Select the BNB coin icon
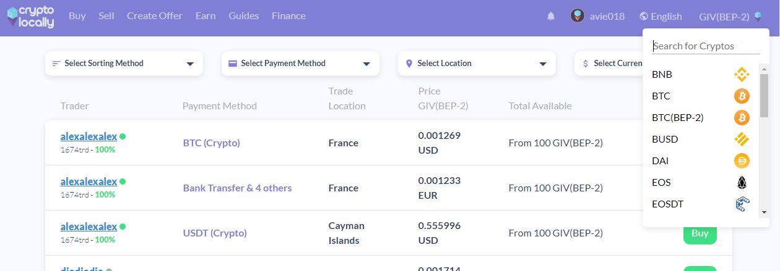This screenshot has height=271, width=780. (742, 75)
